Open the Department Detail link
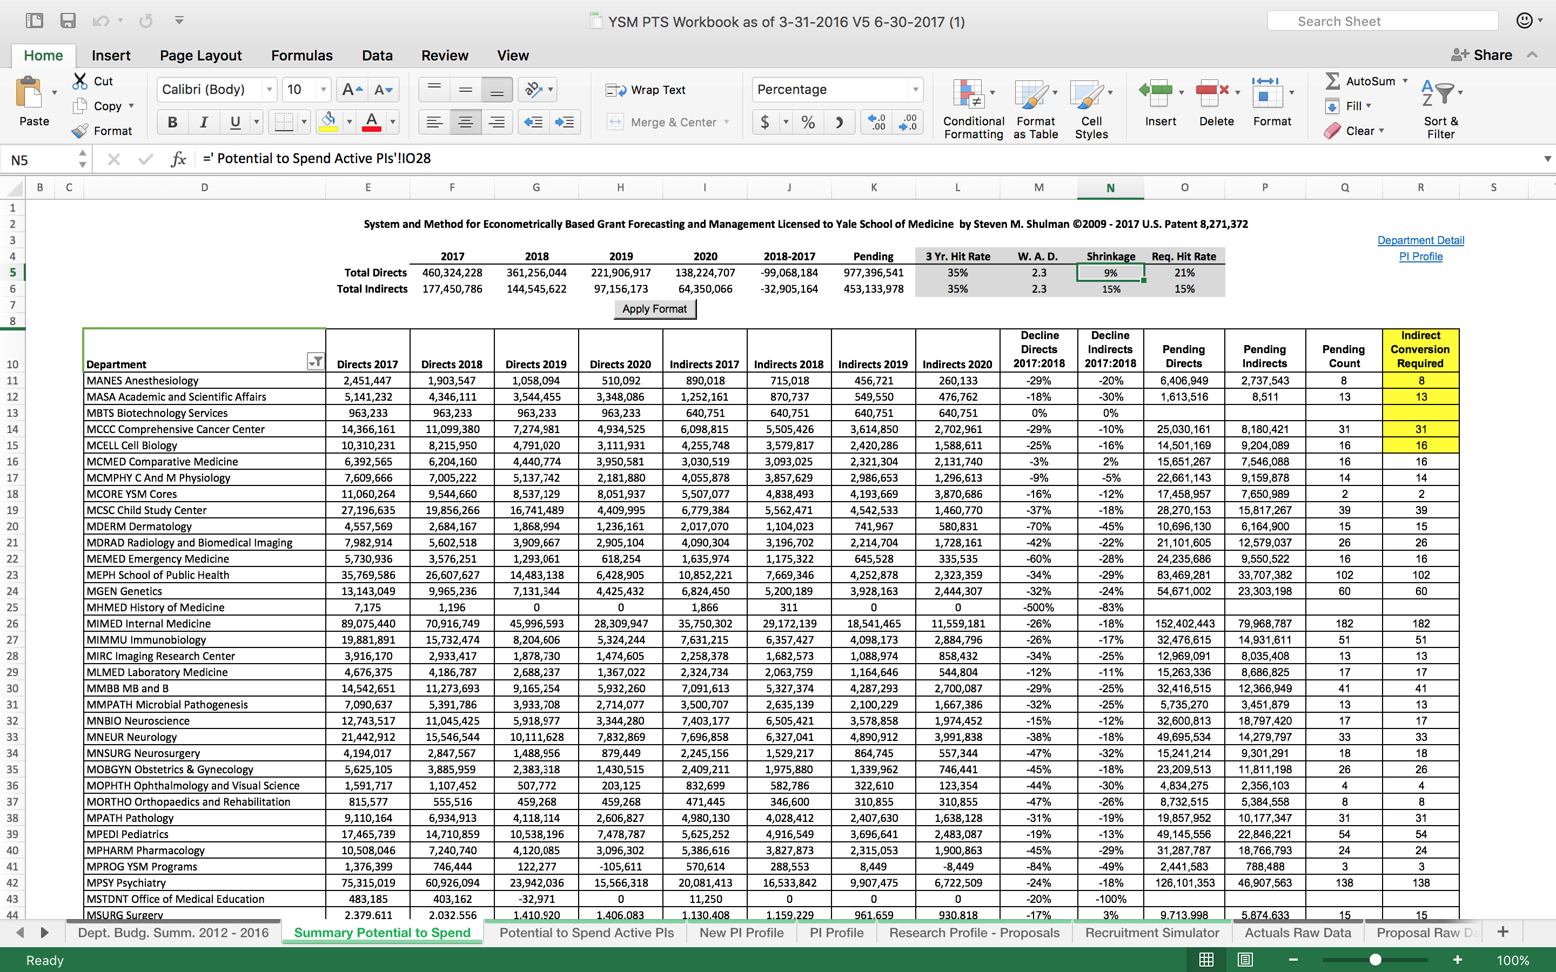Image resolution: width=1556 pixels, height=972 pixels. pos(1420,240)
